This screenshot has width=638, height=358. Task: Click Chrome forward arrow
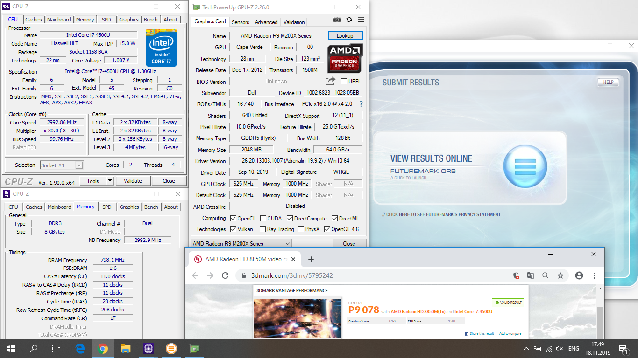[210, 275]
